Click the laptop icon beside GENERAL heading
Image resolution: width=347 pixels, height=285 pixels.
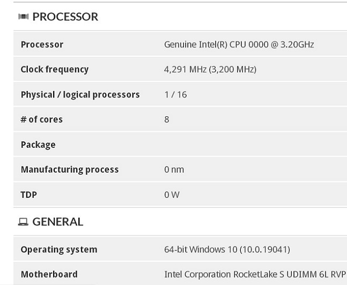(23, 222)
